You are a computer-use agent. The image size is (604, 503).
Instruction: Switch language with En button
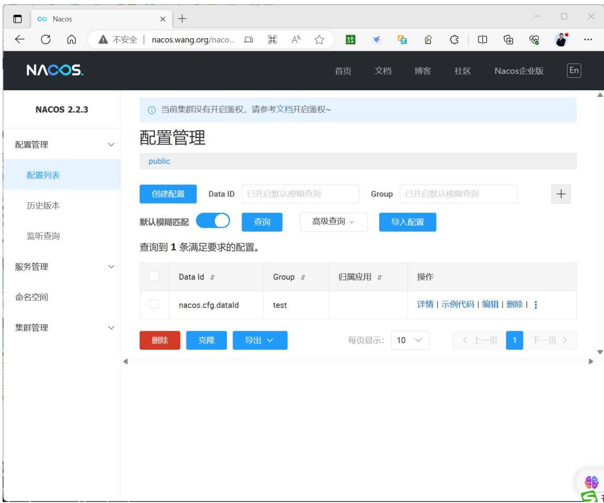click(574, 70)
